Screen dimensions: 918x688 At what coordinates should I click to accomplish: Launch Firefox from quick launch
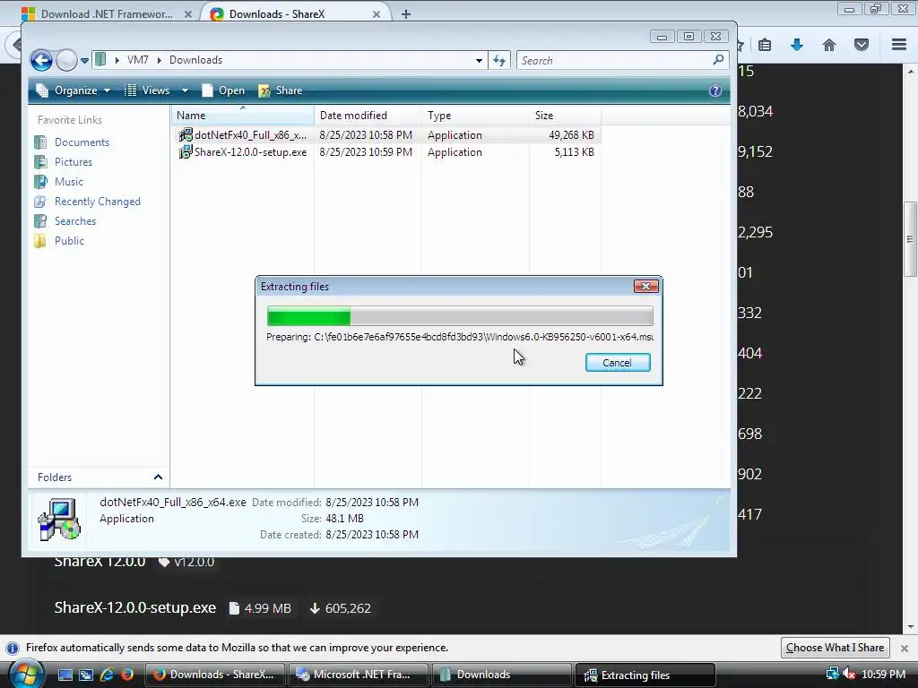(x=126, y=675)
